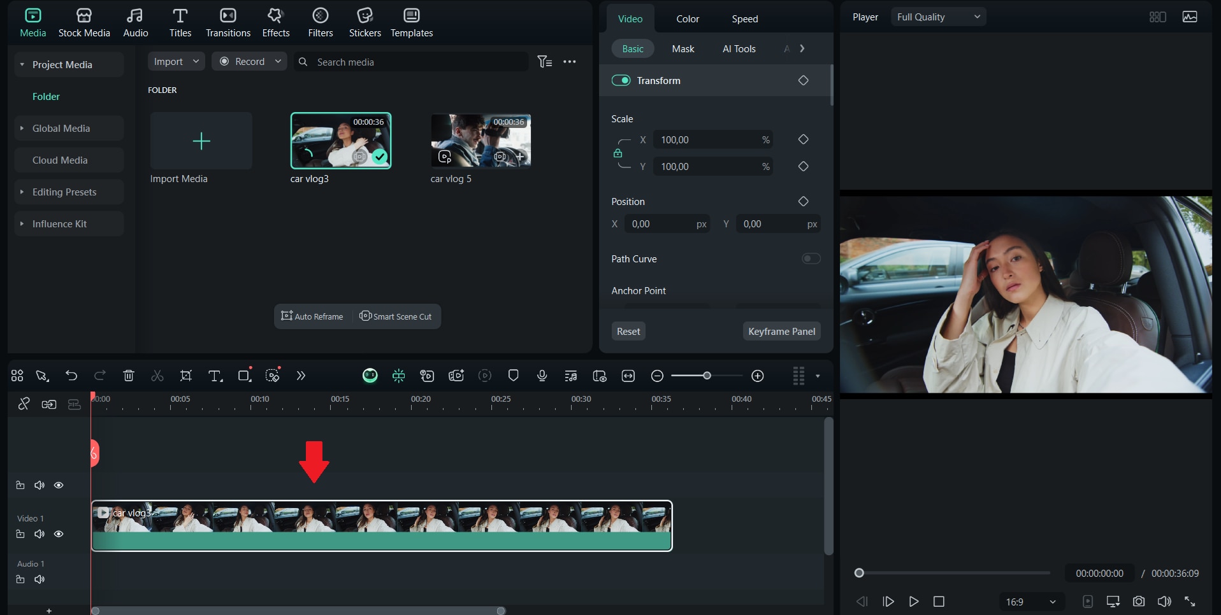This screenshot has height=615, width=1221.
Task: Adjust player volume with the speaker icon
Action: pos(1164,601)
